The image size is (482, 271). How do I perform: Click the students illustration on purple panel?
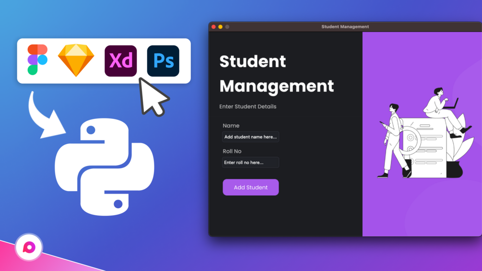[426, 133]
